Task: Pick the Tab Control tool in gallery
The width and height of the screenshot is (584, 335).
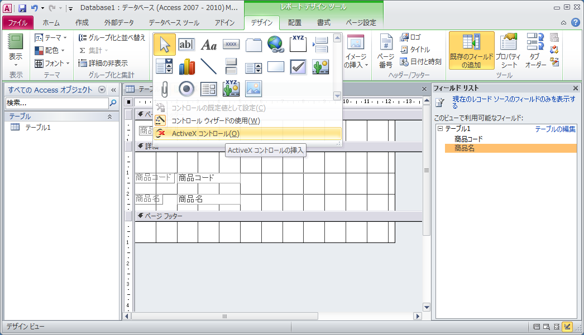Action: [x=253, y=45]
